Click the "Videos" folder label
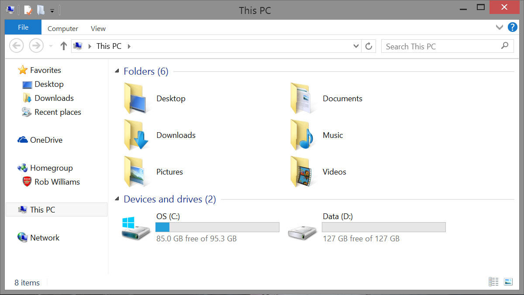The height and width of the screenshot is (295, 524). [x=334, y=172]
